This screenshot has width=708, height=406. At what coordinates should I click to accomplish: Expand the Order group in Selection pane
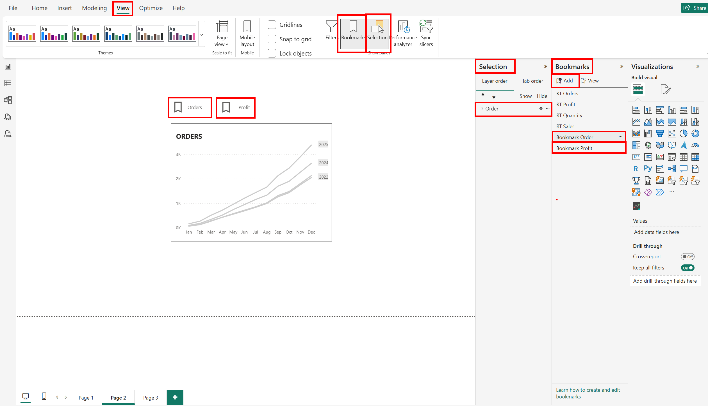click(x=482, y=109)
